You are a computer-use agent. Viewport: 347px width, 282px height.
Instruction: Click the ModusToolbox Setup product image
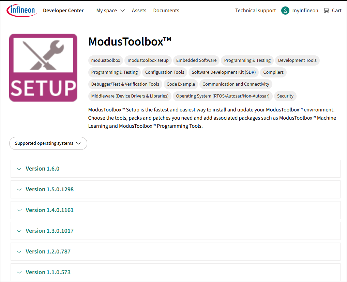[x=43, y=68]
